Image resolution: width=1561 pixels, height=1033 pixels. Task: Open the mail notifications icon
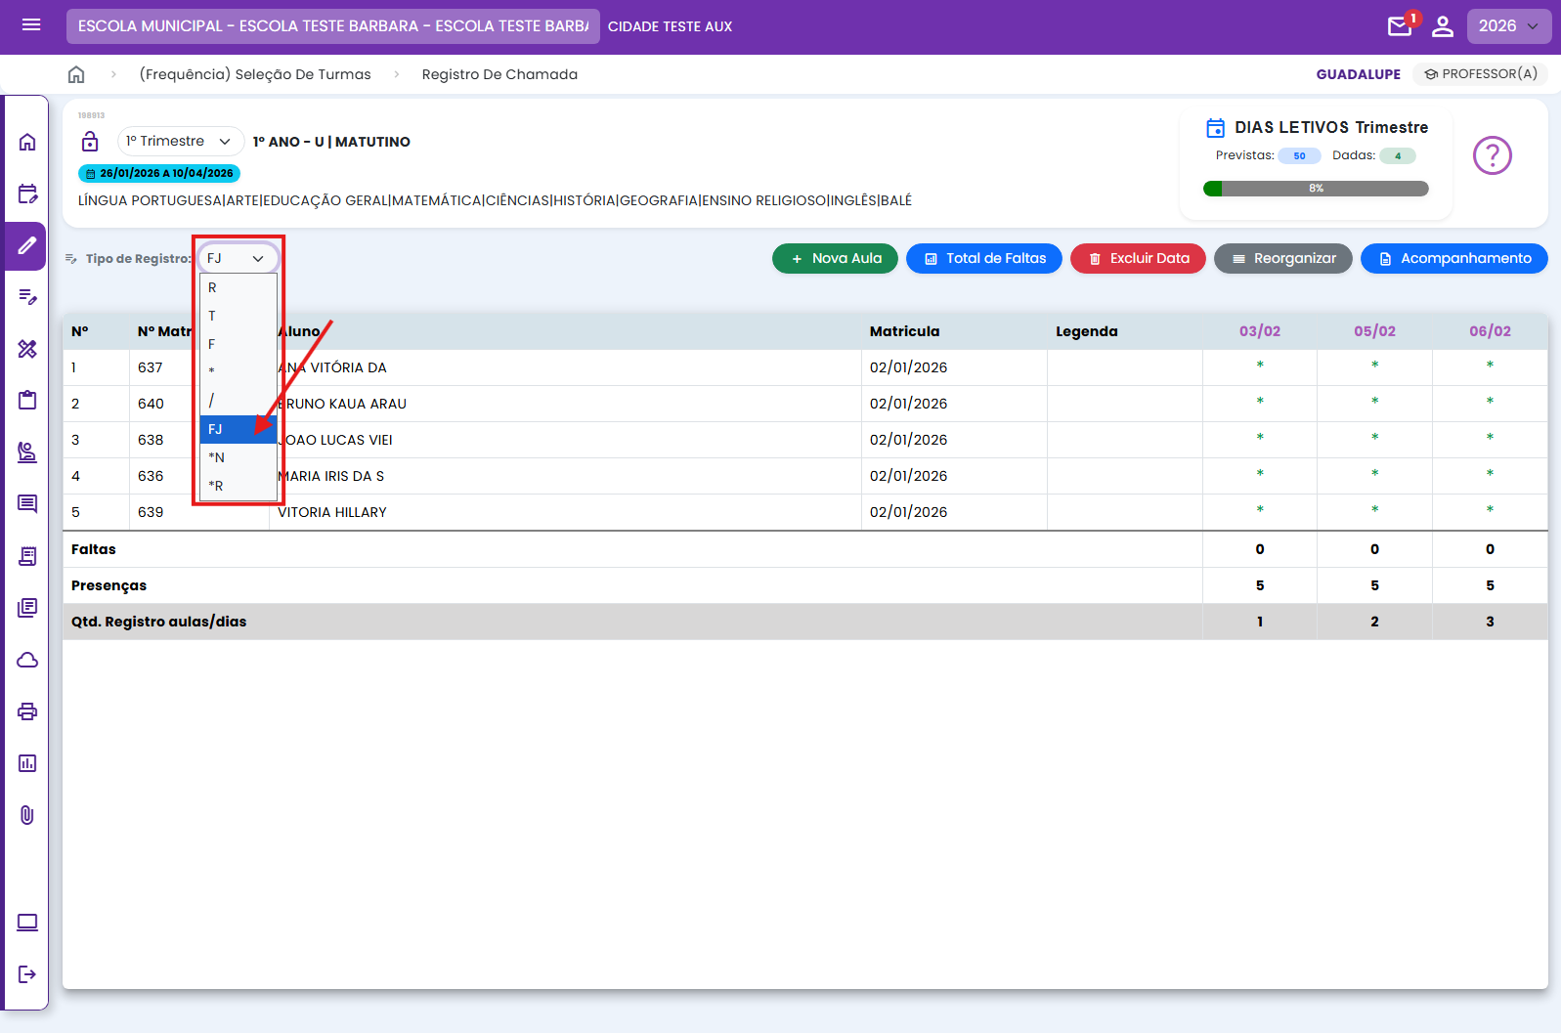point(1400,26)
